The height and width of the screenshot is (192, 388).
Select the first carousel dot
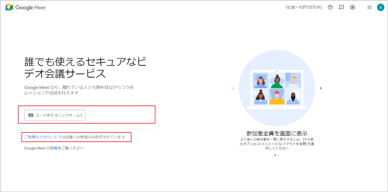coord(275,155)
